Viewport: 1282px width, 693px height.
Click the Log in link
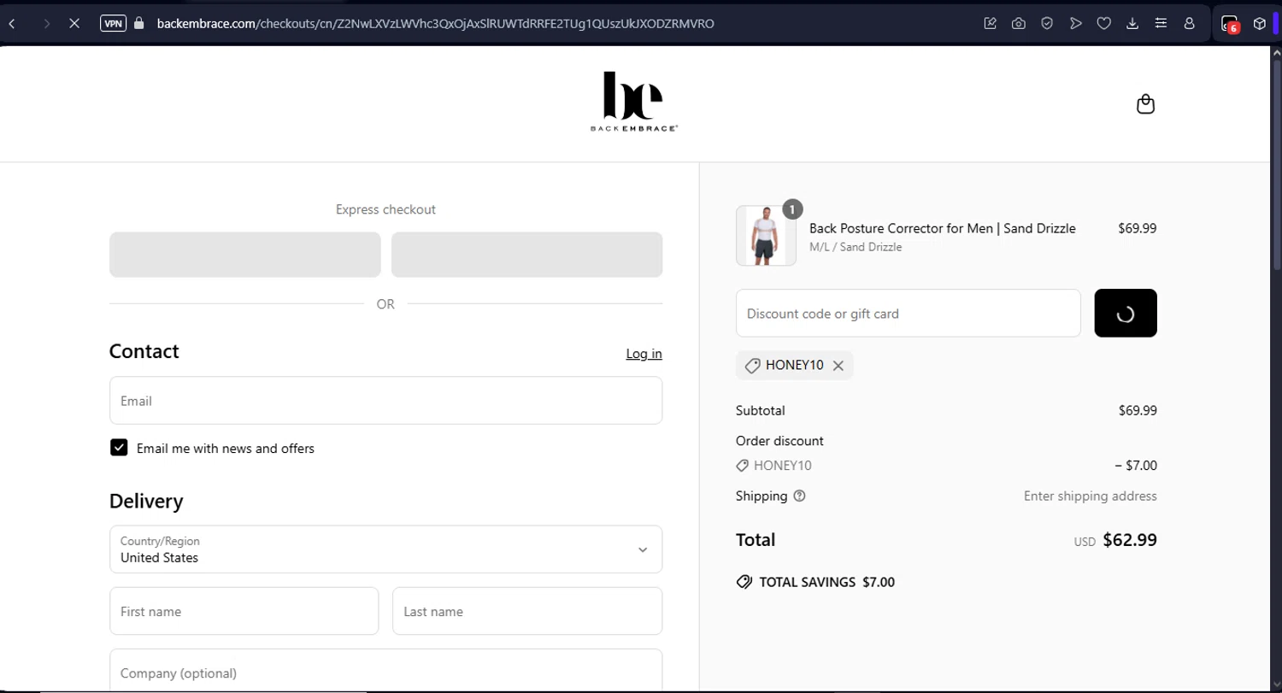coord(644,354)
